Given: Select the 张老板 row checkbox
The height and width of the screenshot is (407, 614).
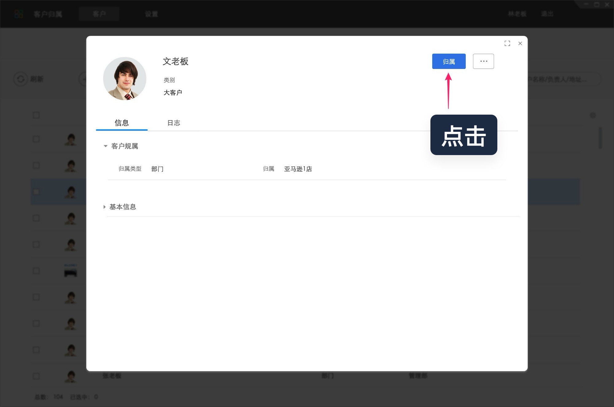Looking at the screenshot, I should [x=36, y=376].
